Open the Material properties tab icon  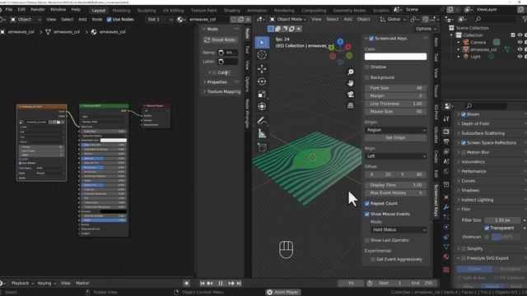(446, 257)
